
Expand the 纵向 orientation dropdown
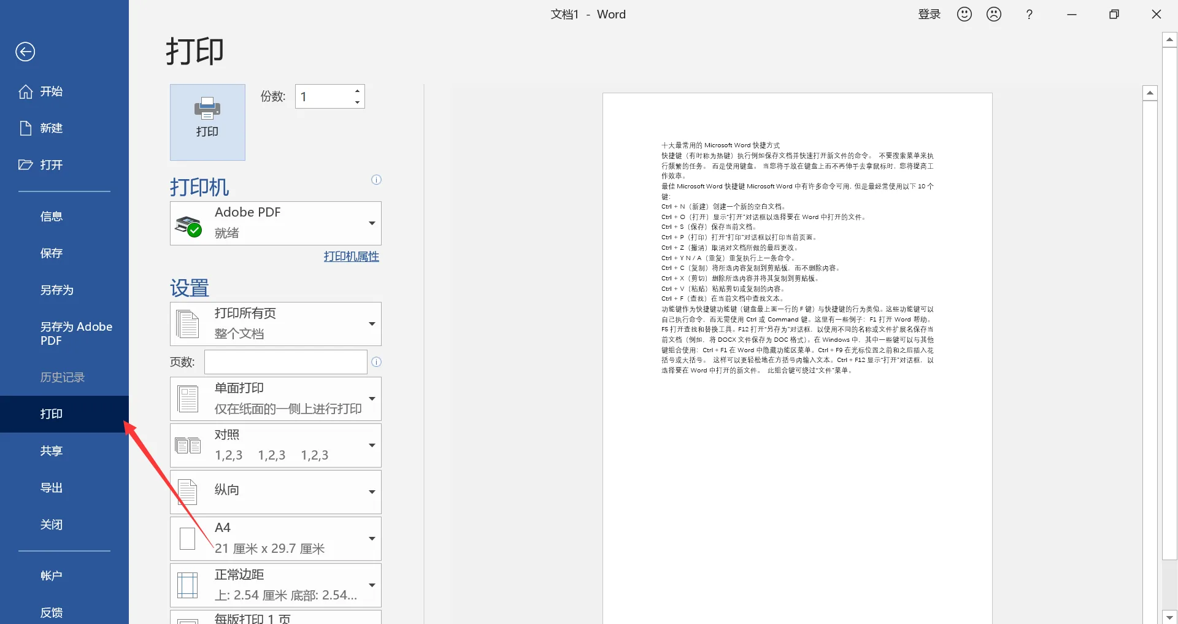[275, 492]
